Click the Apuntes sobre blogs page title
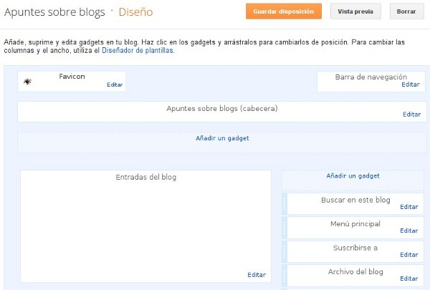This screenshot has width=430, height=290. point(54,12)
